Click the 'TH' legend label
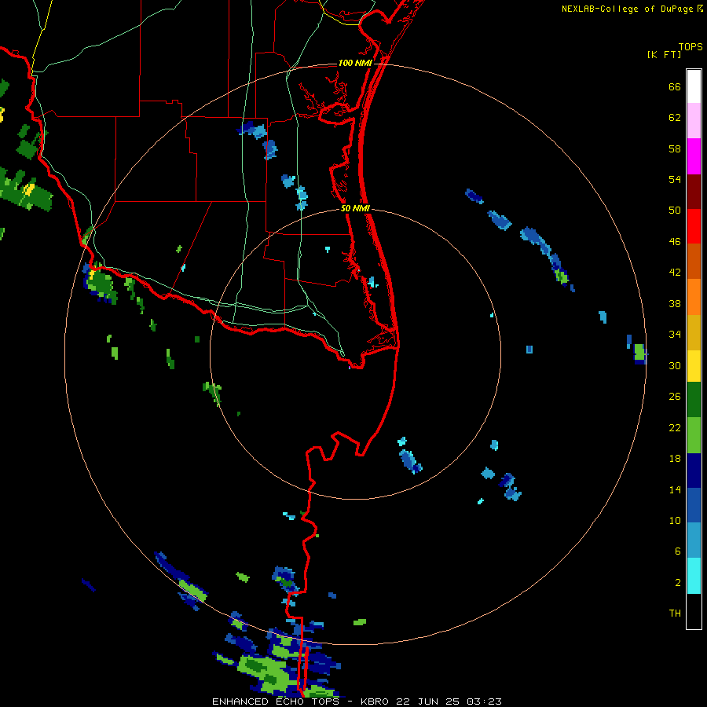 coord(675,614)
